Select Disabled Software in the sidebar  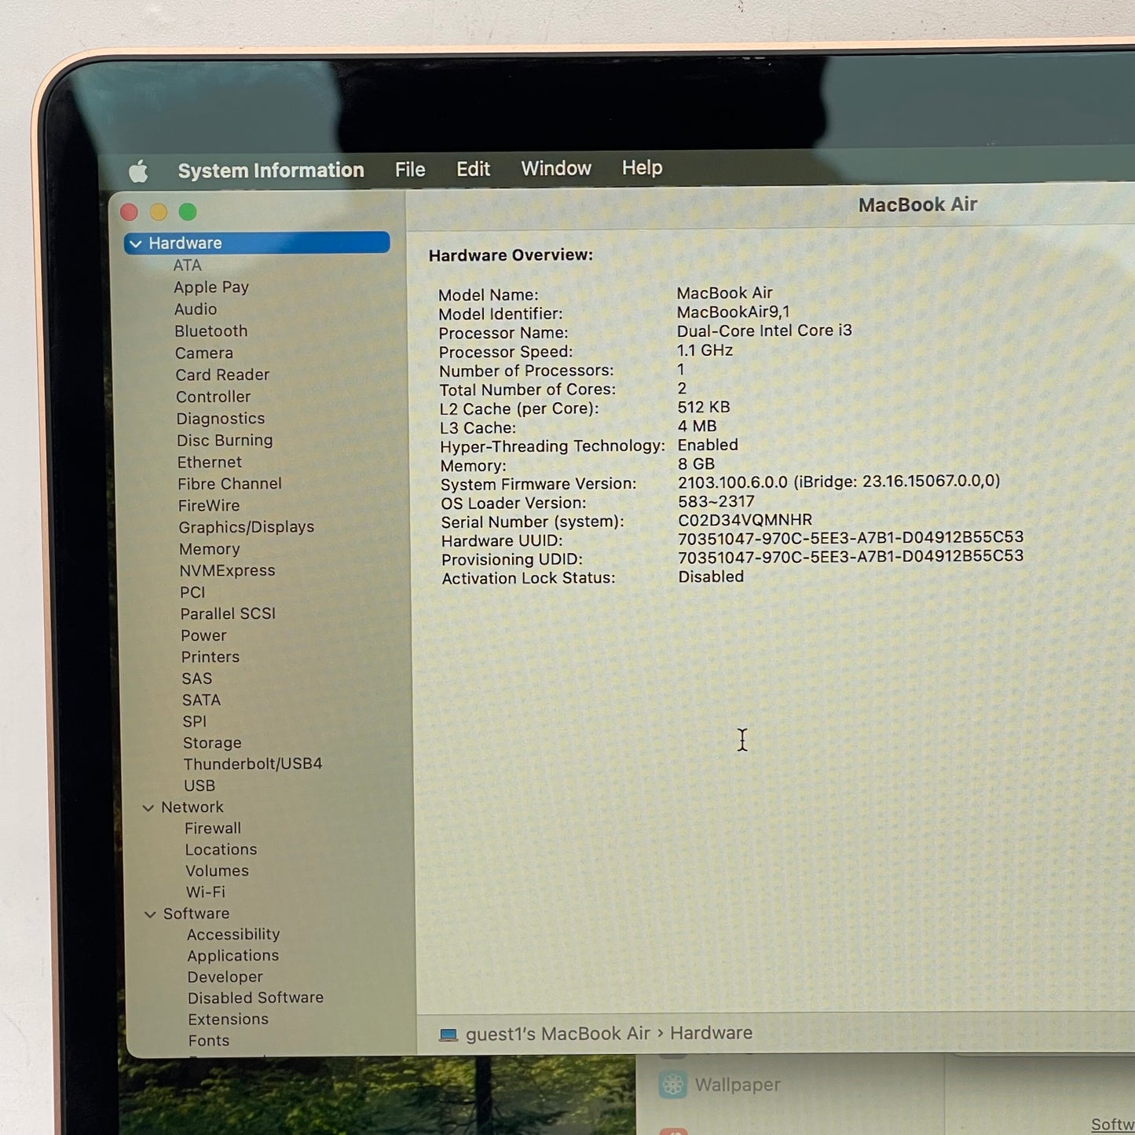point(256,998)
